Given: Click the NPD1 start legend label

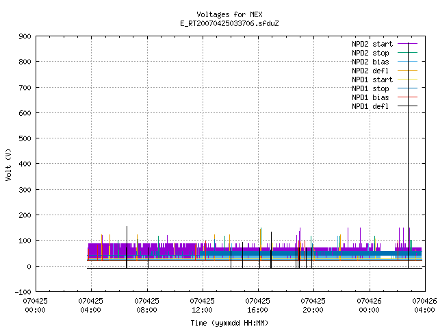Looking at the screenshot, I should [372, 80].
